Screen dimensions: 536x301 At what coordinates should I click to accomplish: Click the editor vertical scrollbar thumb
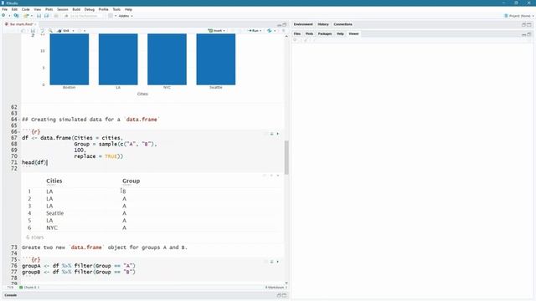[x=286, y=157]
